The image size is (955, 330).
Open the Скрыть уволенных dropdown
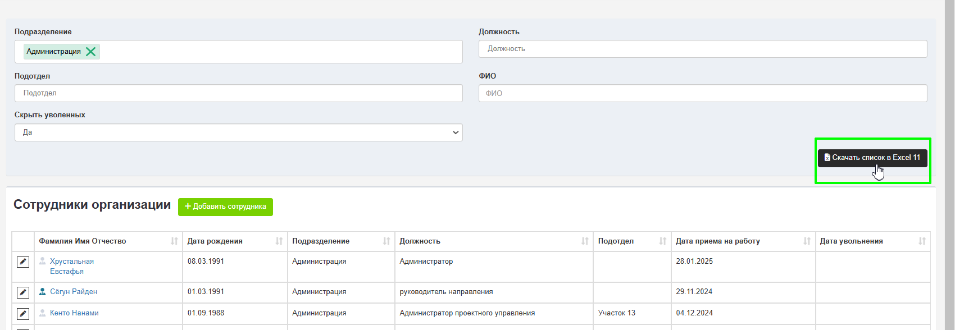(x=239, y=132)
